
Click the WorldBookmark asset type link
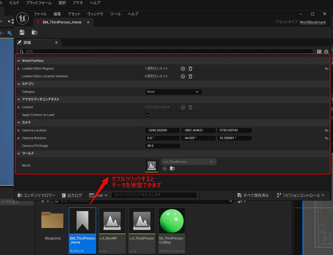click(x=313, y=22)
